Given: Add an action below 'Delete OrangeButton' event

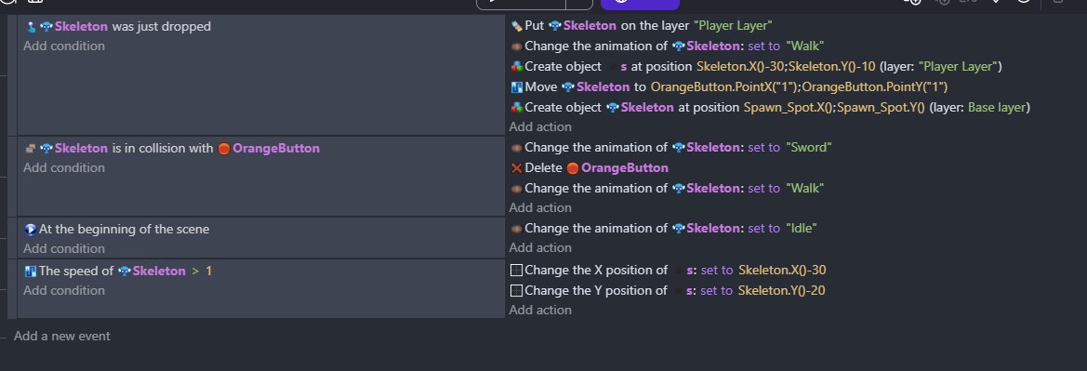Looking at the screenshot, I should point(540,208).
